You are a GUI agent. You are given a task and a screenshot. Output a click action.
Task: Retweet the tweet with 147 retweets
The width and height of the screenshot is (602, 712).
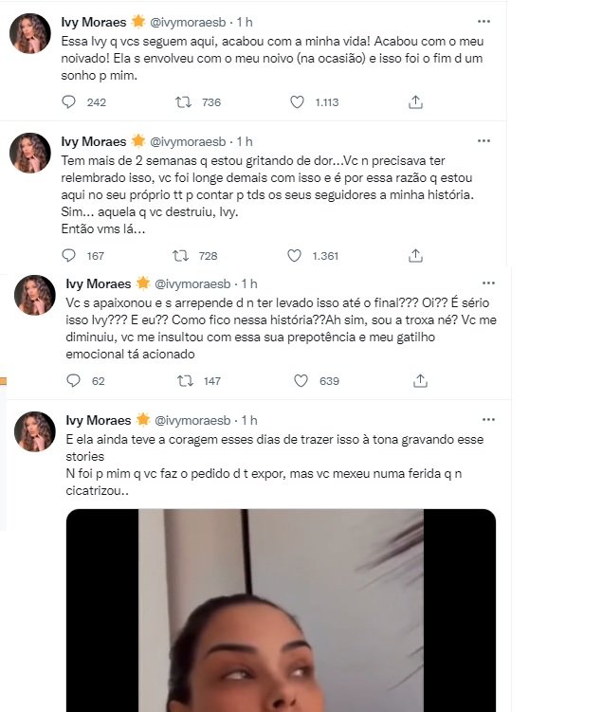185,381
